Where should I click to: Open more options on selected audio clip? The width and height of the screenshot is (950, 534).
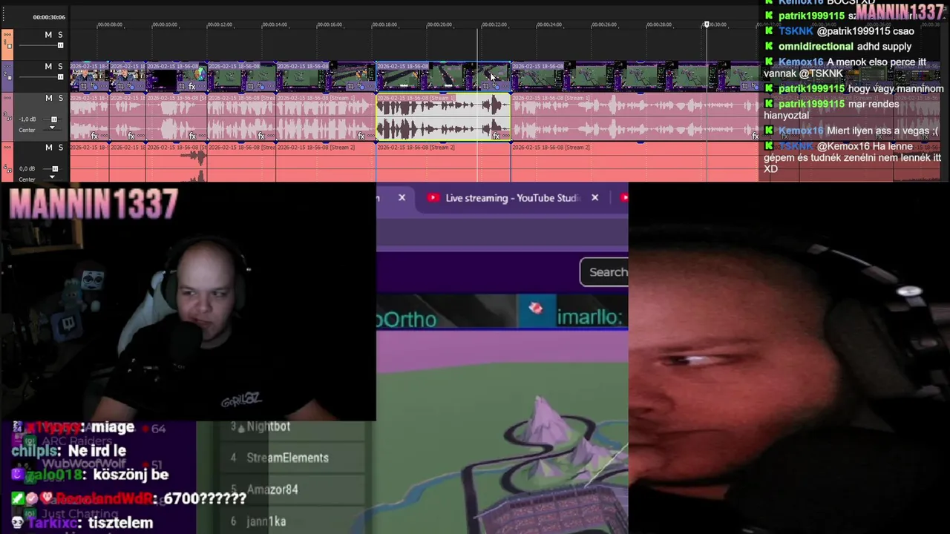[x=505, y=136]
